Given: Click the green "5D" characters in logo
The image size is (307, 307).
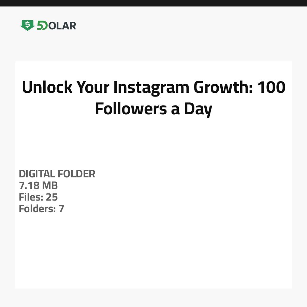Looking at the screenshot, I should pos(42,26).
